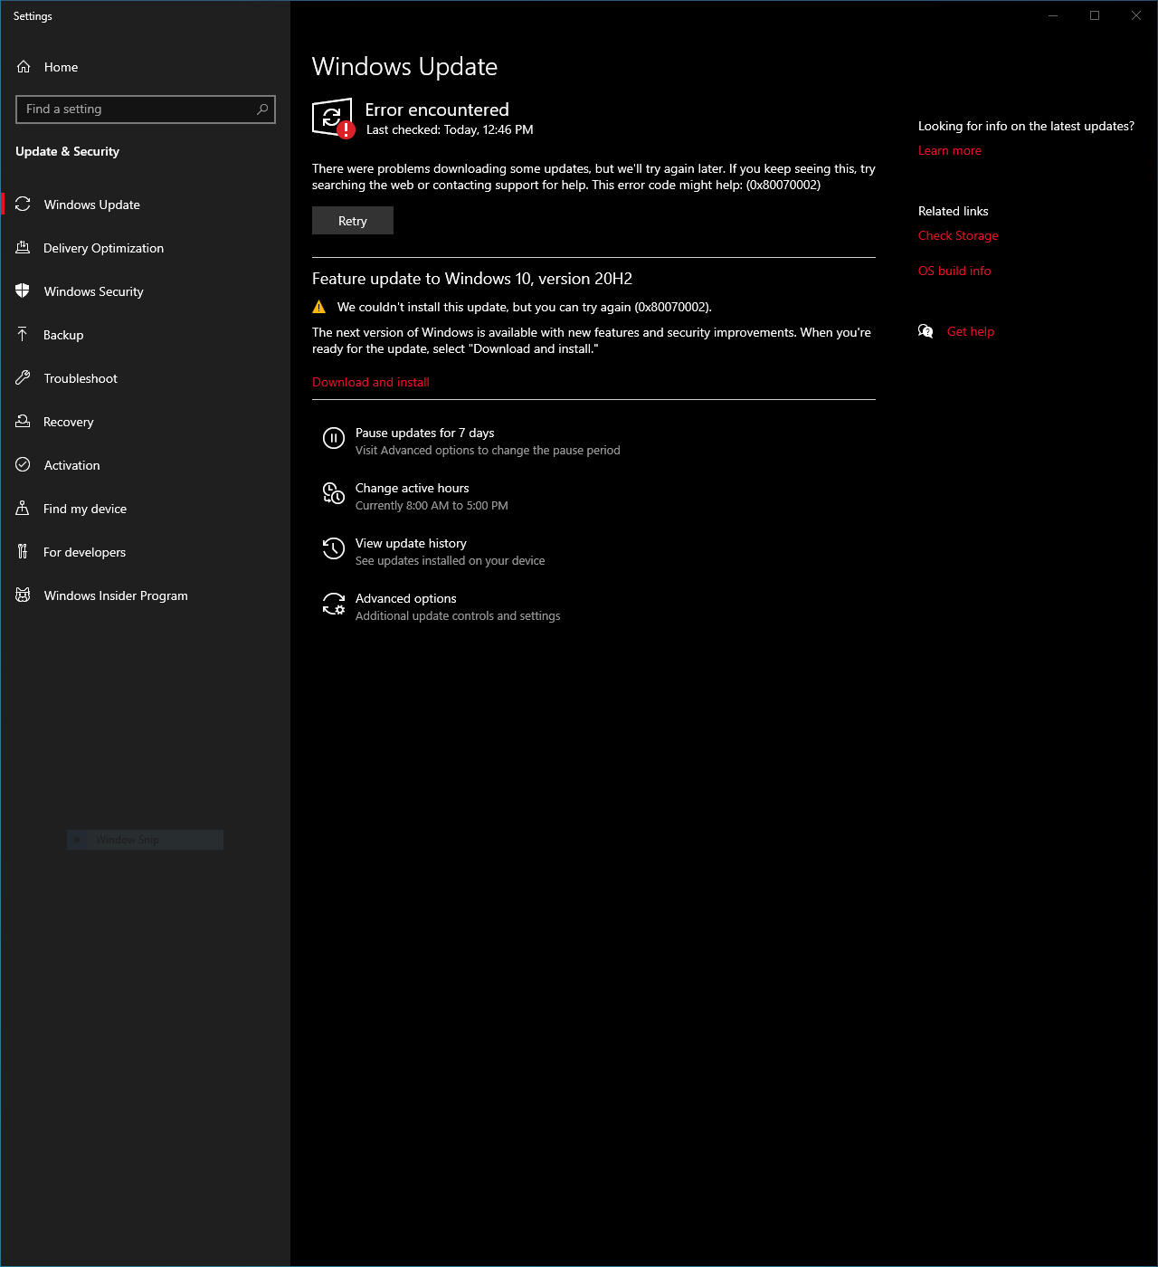Open the Troubleshoot section
Image resolution: width=1158 pixels, height=1267 pixels.
145,378
